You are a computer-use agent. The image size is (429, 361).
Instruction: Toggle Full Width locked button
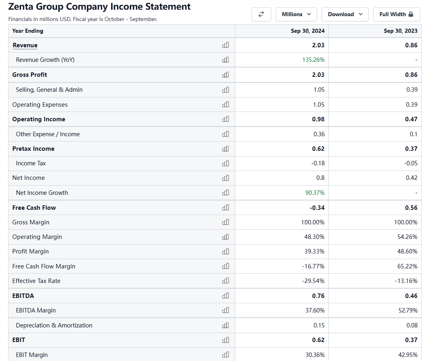tap(396, 14)
